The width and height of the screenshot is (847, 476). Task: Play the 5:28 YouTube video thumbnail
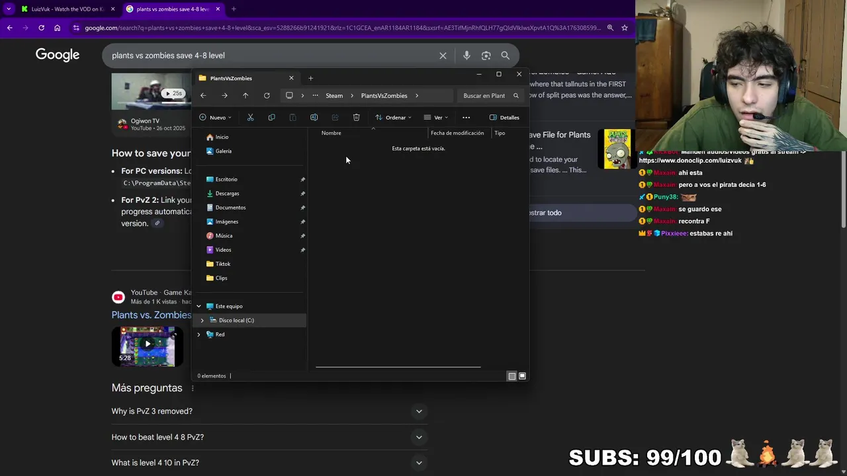point(148,346)
